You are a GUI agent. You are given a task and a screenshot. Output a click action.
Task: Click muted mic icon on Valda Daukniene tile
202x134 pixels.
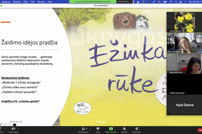point(168,93)
